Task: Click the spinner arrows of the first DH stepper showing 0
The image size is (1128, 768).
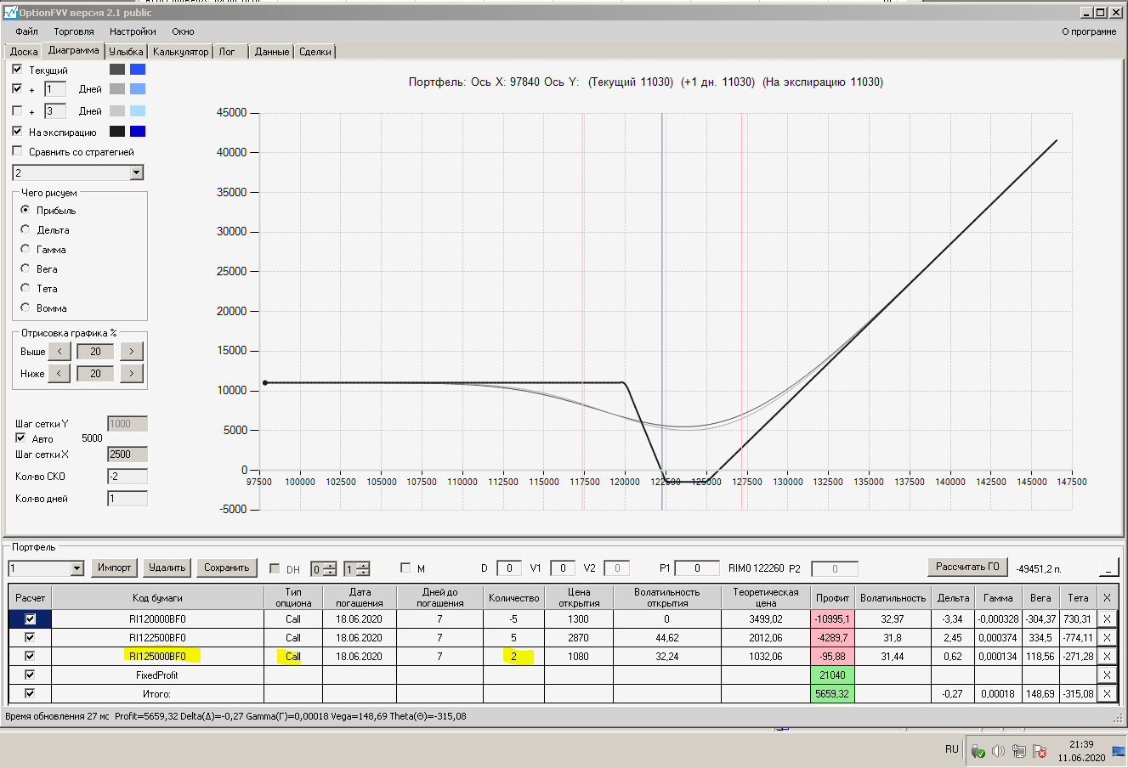Action: tap(330, 568)
